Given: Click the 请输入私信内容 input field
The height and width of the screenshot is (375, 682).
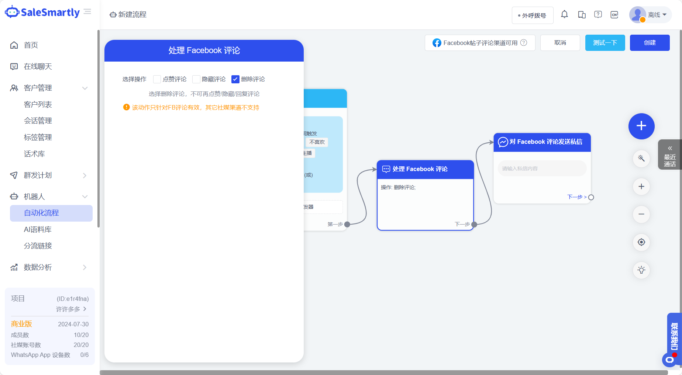Looking at the screenshot, I should (x=542, y=169).
